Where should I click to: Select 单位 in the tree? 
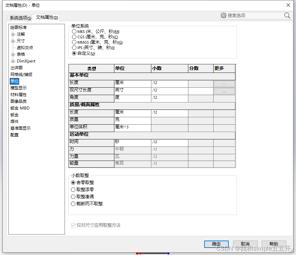[x=14, y=81]
